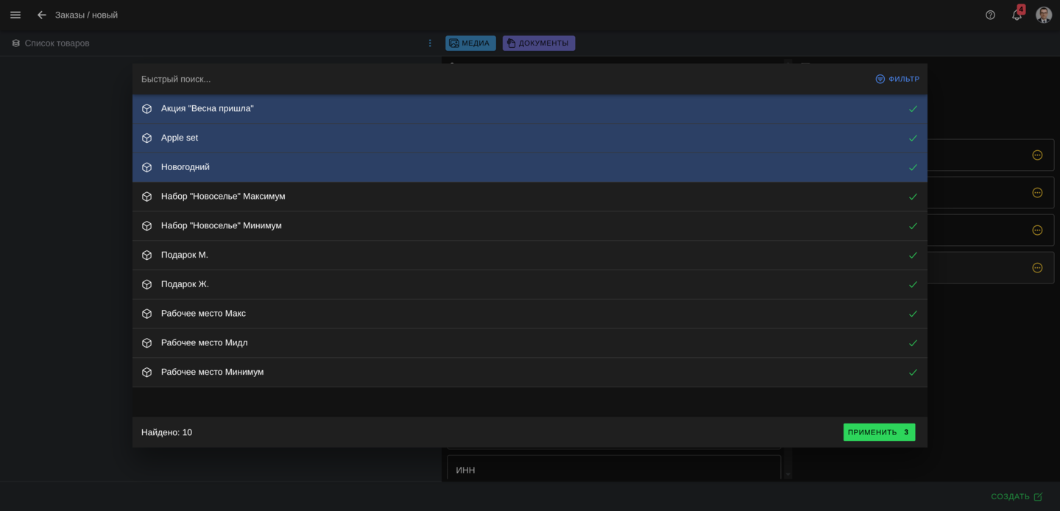Switch to the ДОКУМЕНТЫ tab
The image size is (1060, 511).
(538, 43)
